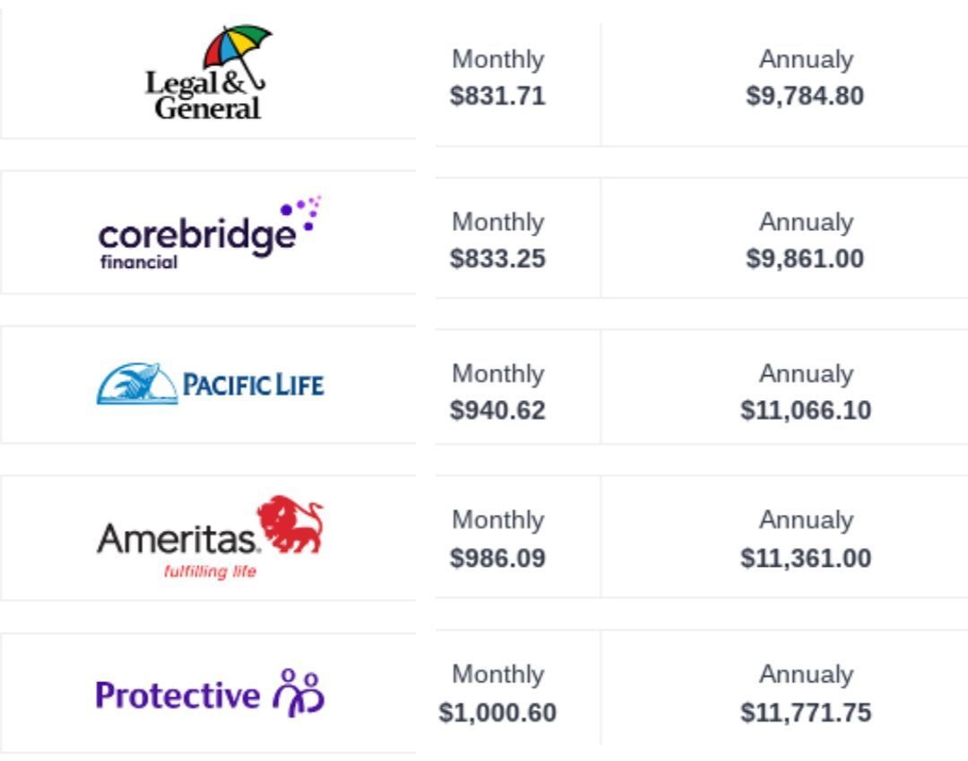Click the Ameritas fulfilling life tagline
Screen dimensions: 968x761
click(210, 572)
